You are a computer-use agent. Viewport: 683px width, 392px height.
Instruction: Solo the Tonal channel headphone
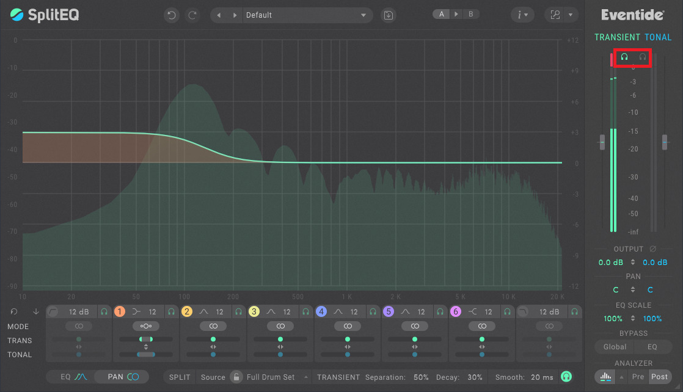pyautogui.click(x=643, y=57)
